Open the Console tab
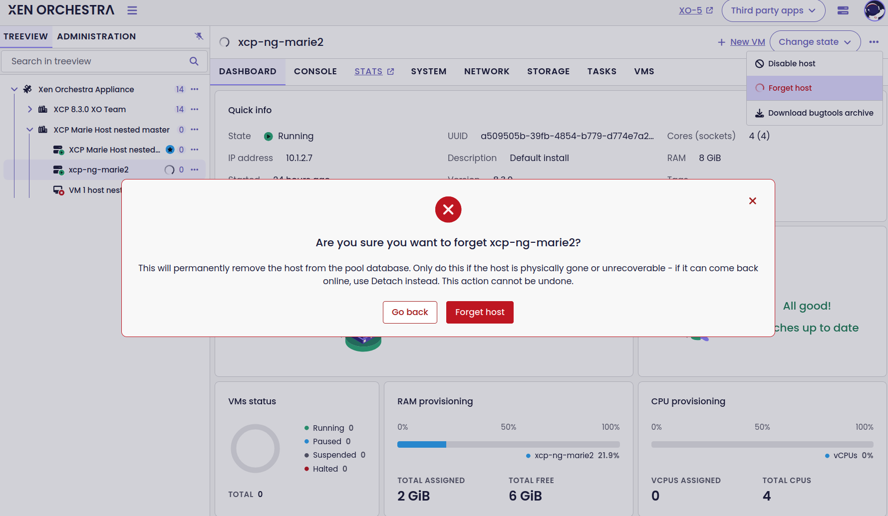The width and height of the screenshot is (888, 516). point(315,71)
